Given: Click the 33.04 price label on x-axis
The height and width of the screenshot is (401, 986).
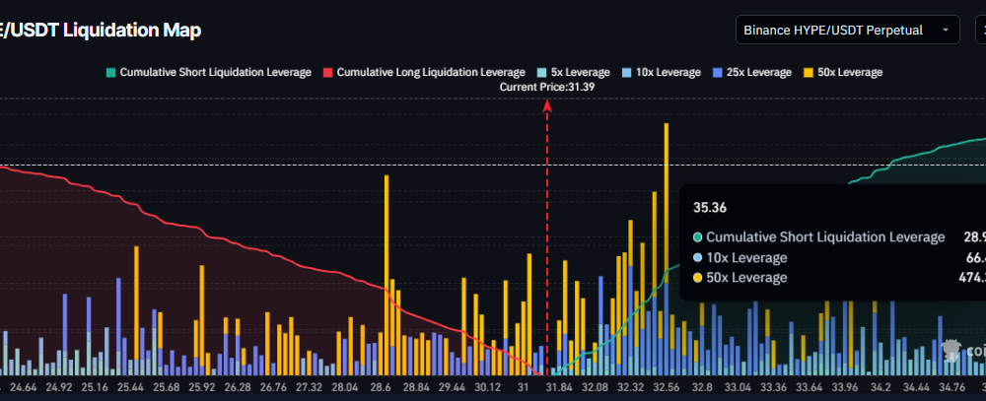Looking at the screenshot, I should pyautogui.click(x=737, y=388).
